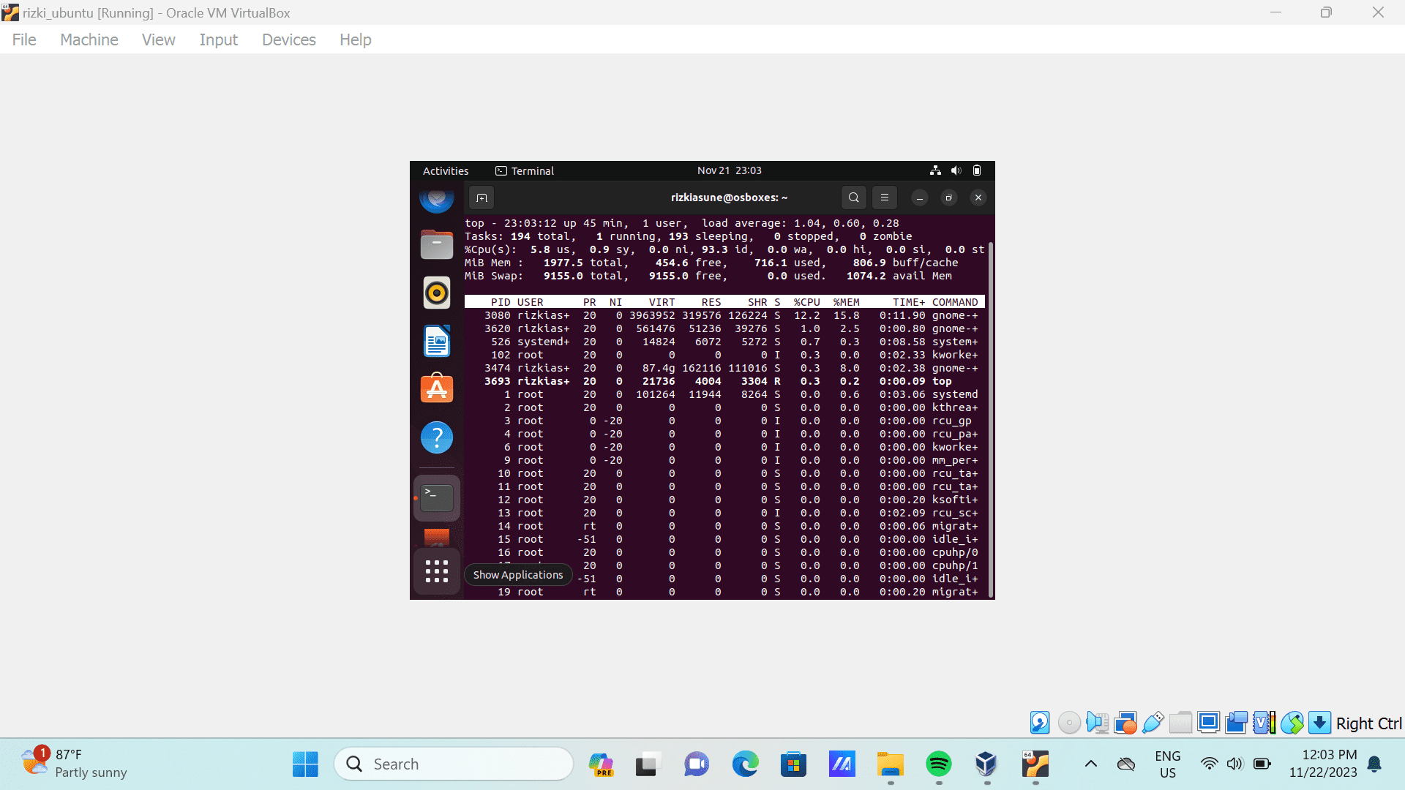Open the ENG US language switcher
The height and width of the screenshot is (790, 1405).
[x=1167, y=764]
